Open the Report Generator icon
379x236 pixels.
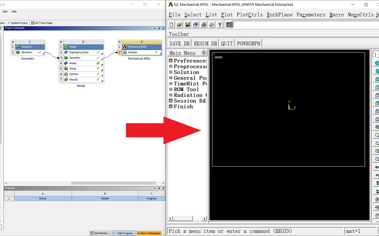point(212,25)
